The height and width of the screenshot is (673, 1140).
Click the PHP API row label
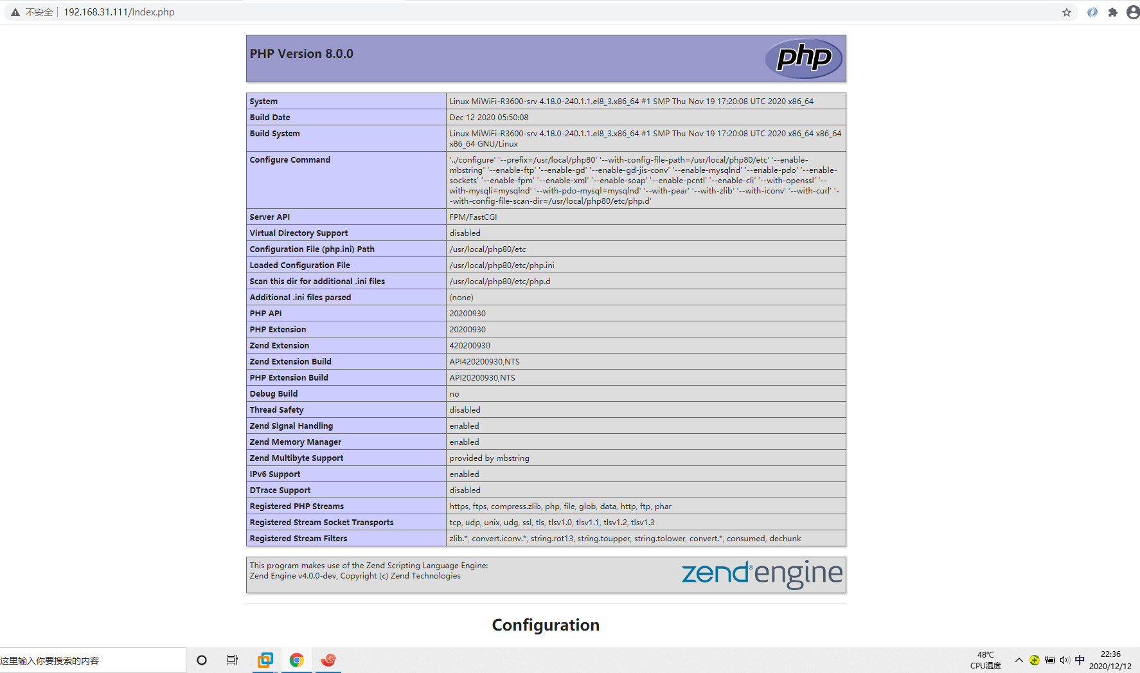tap(265, 314)
